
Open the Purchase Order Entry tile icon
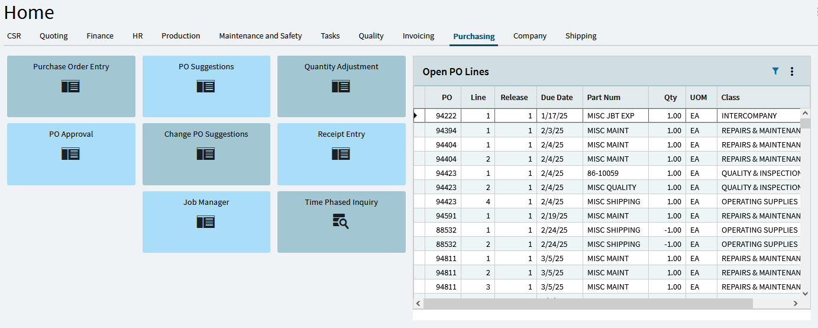point(70,86)
